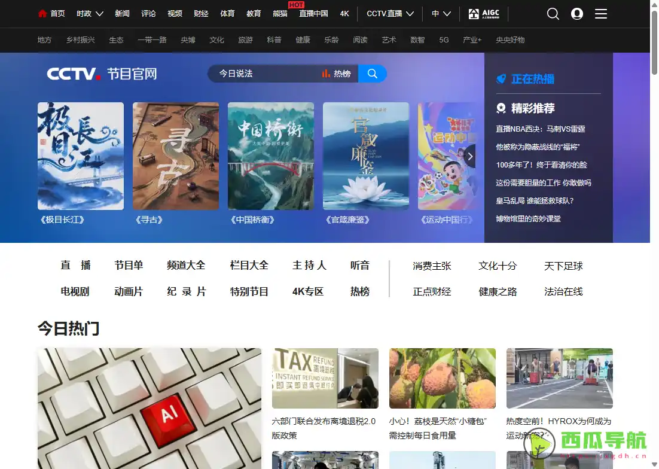Open the 评论 menu item
The width and height of the screenshot is (659, 469).
click(148, 14)
